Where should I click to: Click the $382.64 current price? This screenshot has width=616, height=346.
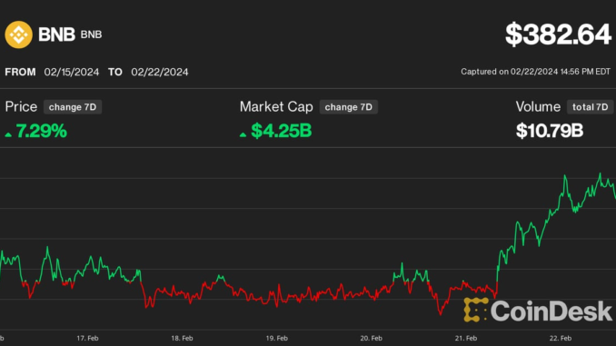tap(558, 35)
